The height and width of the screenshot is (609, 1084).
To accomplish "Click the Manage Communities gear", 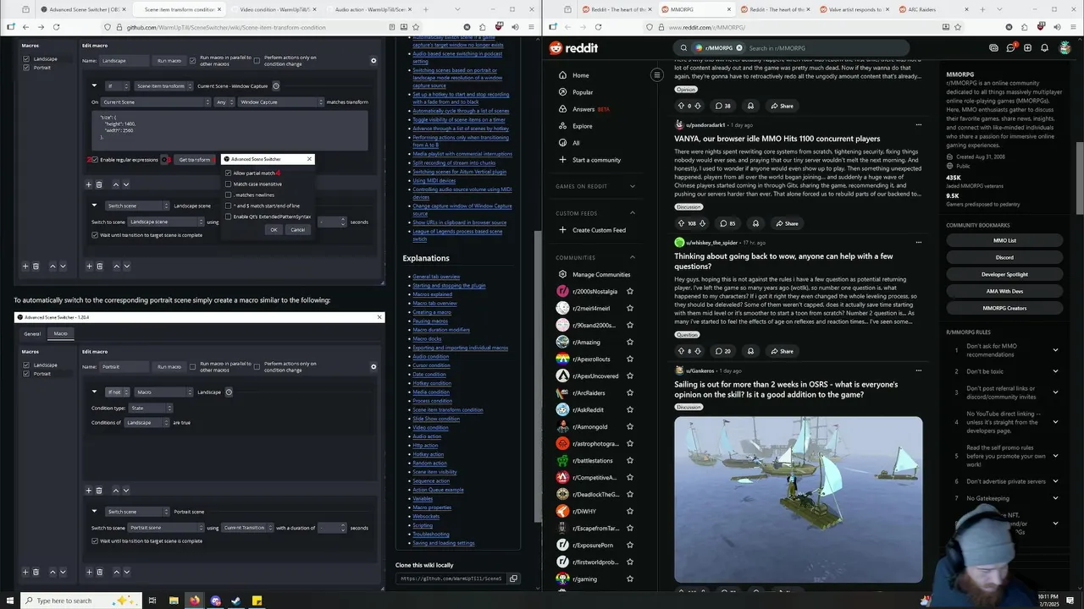I will pyautogui.click(x=562, y=274).
